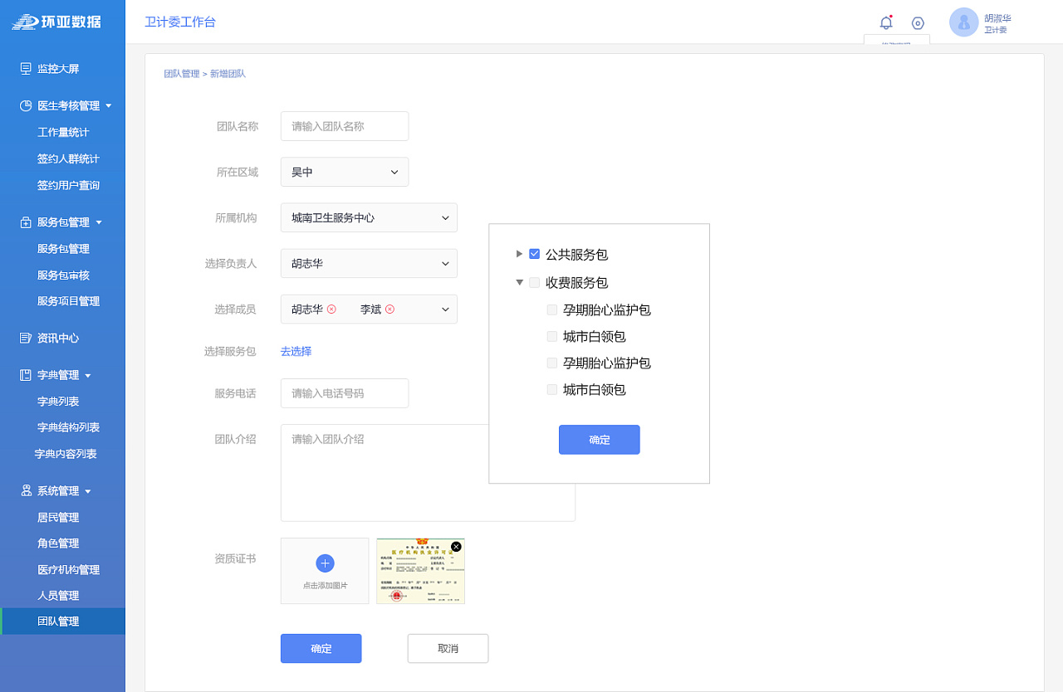Open 系统管理 with its sidebar icon
Image resolution: width=1063 pixels, height=692 pixels.
(x=26, y=490)
